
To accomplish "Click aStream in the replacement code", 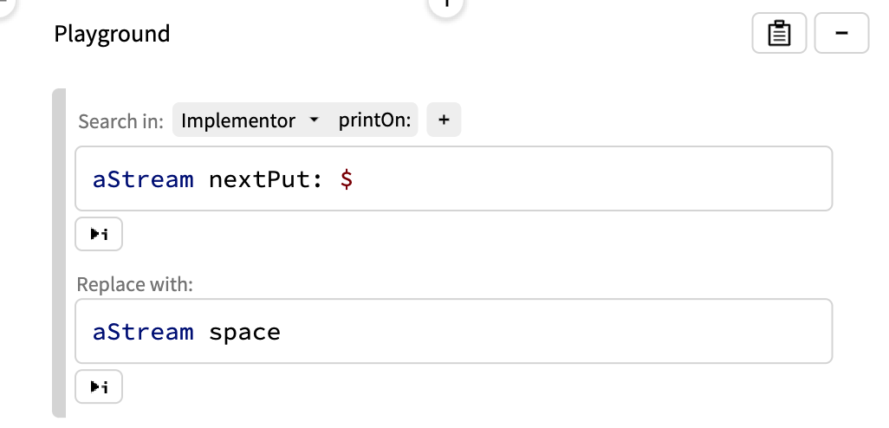I will [x=143, y=332].
